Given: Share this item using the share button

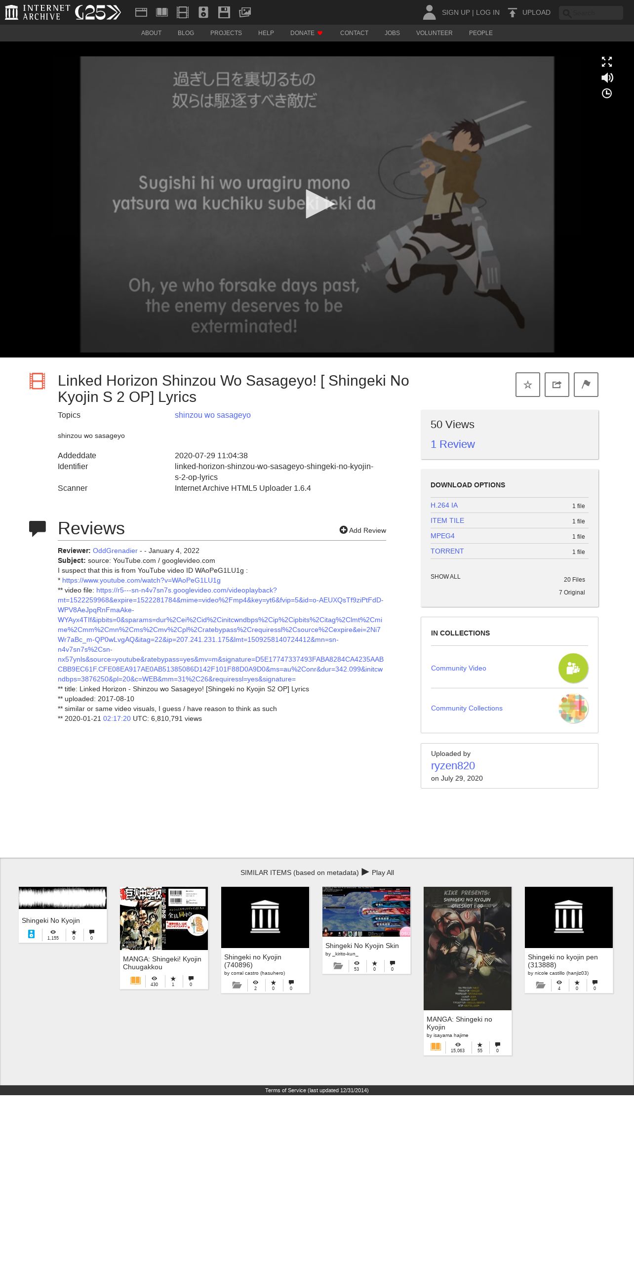Looking at the screenshot, I should click(557, 385).
